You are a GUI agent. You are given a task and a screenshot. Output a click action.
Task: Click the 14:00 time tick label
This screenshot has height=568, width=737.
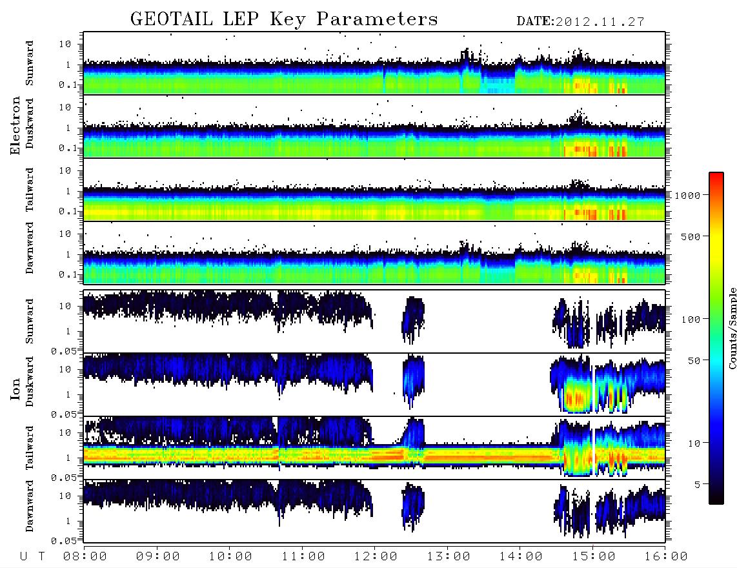coord(521,556)
